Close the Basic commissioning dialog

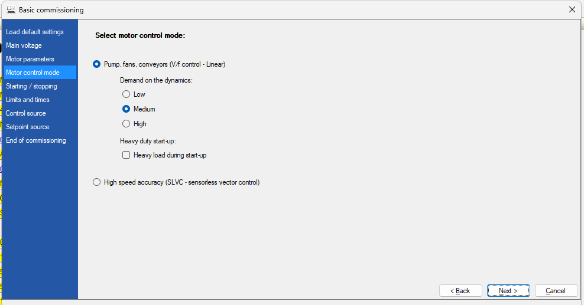(x=572, y=9)
